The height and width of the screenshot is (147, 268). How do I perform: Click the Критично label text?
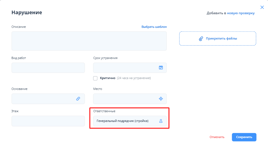(x=108, y=78)
